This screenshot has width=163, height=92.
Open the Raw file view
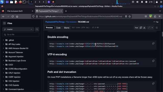pyautogui.click(x=137, y=28)
